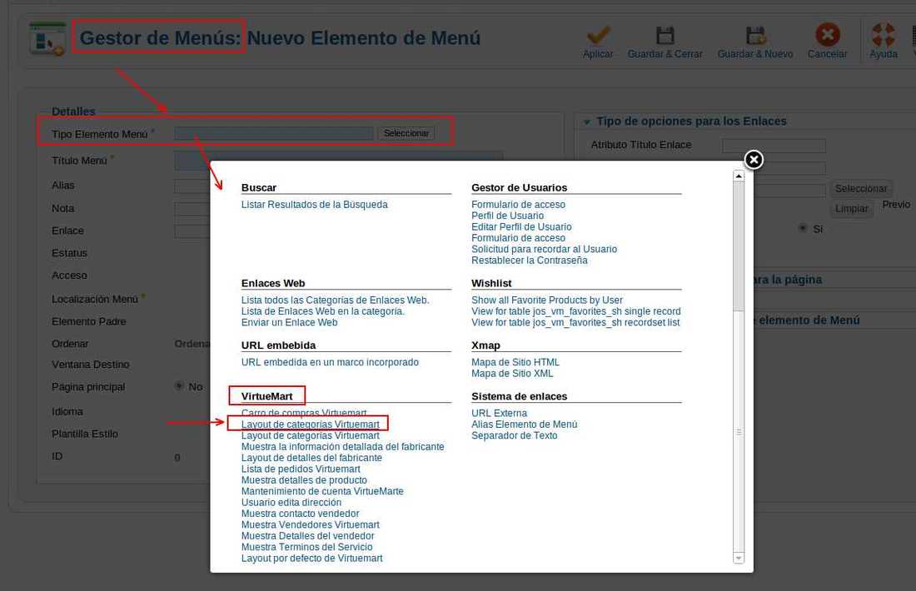Select 'Muestra Terminos del Servicio'
This screenshot has height=591, width=916.
[x=306, y=546]
